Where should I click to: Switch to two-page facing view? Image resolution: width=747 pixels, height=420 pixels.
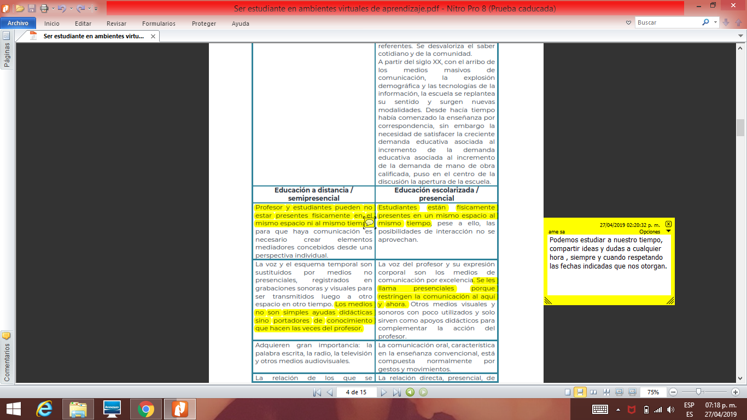click(x=593, y=392)
